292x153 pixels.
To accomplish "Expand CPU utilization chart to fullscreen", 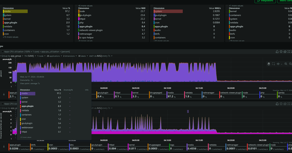I will [x=289, y=52].
